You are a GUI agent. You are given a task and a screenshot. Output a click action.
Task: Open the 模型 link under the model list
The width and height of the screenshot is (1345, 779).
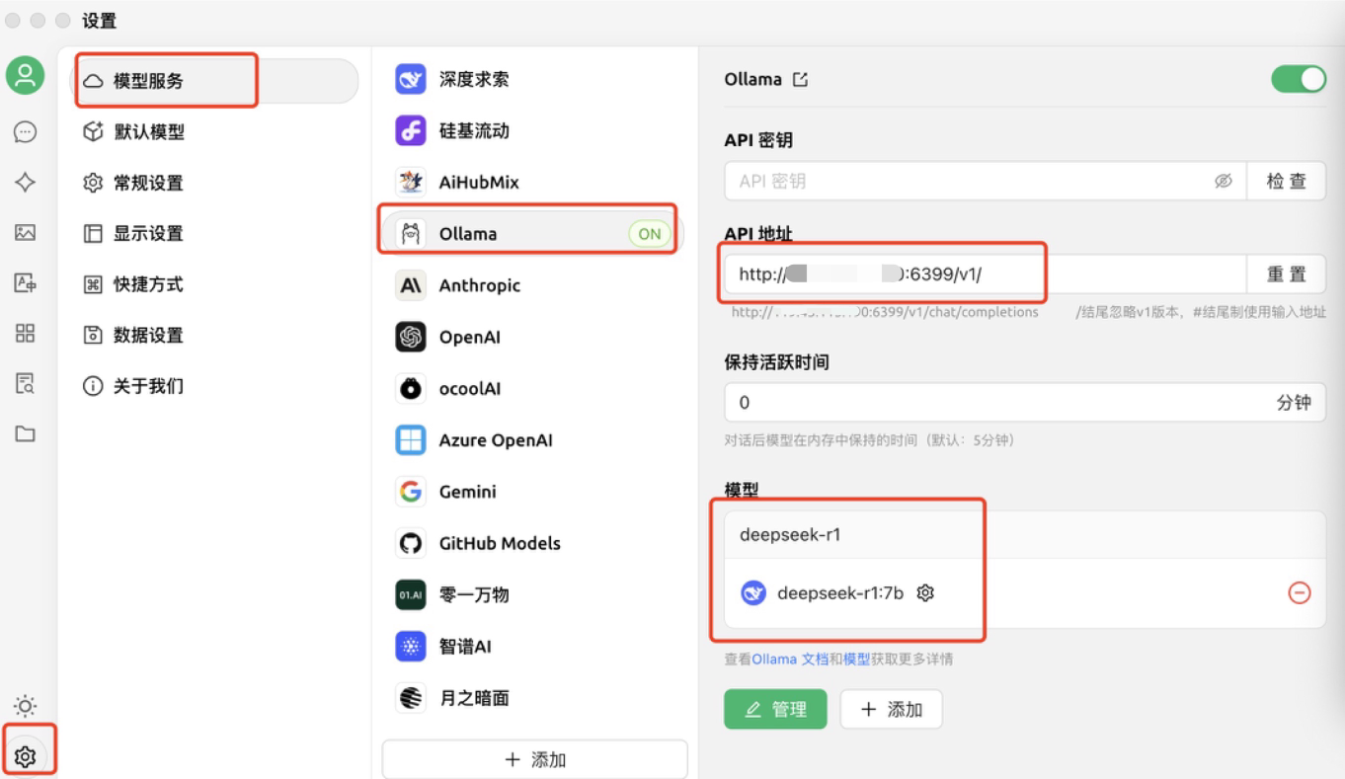pyautogui.click(x=856, y=659)
